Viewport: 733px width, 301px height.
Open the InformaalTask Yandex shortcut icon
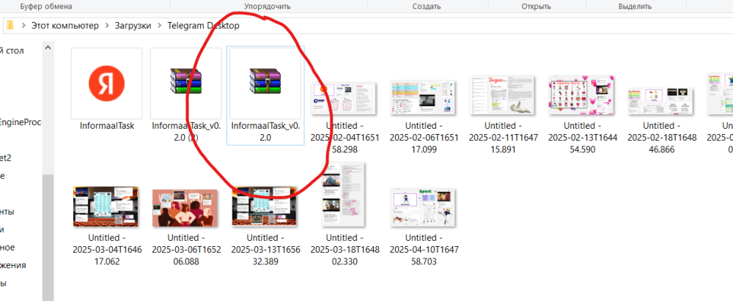click(106, 83)
